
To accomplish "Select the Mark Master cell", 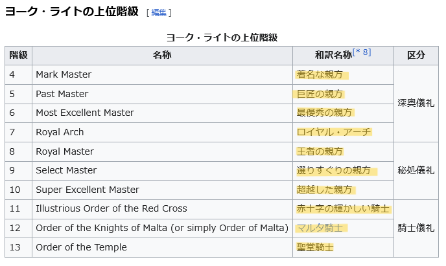I will (64, 74).
